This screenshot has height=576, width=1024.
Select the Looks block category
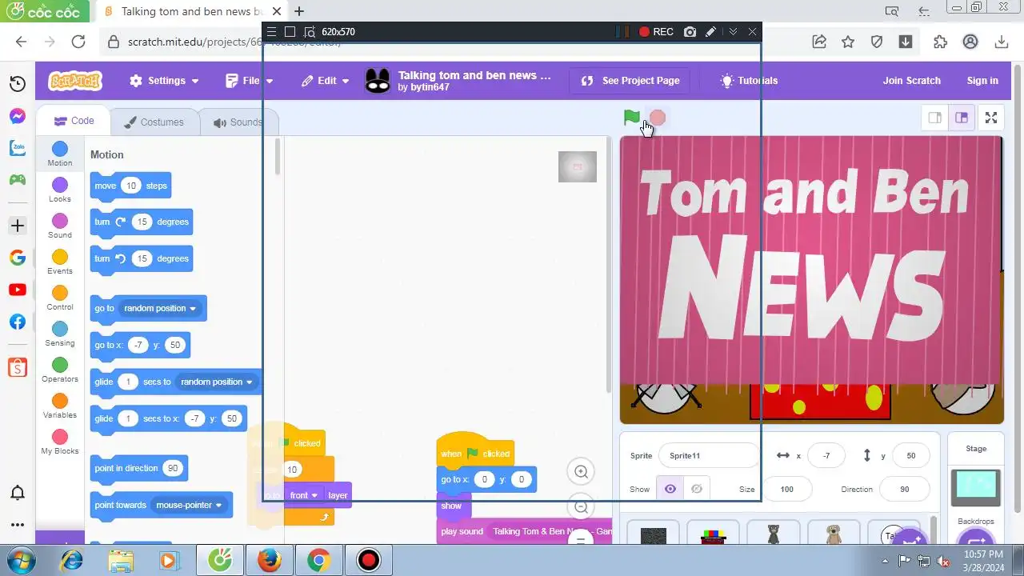[60, 190]
